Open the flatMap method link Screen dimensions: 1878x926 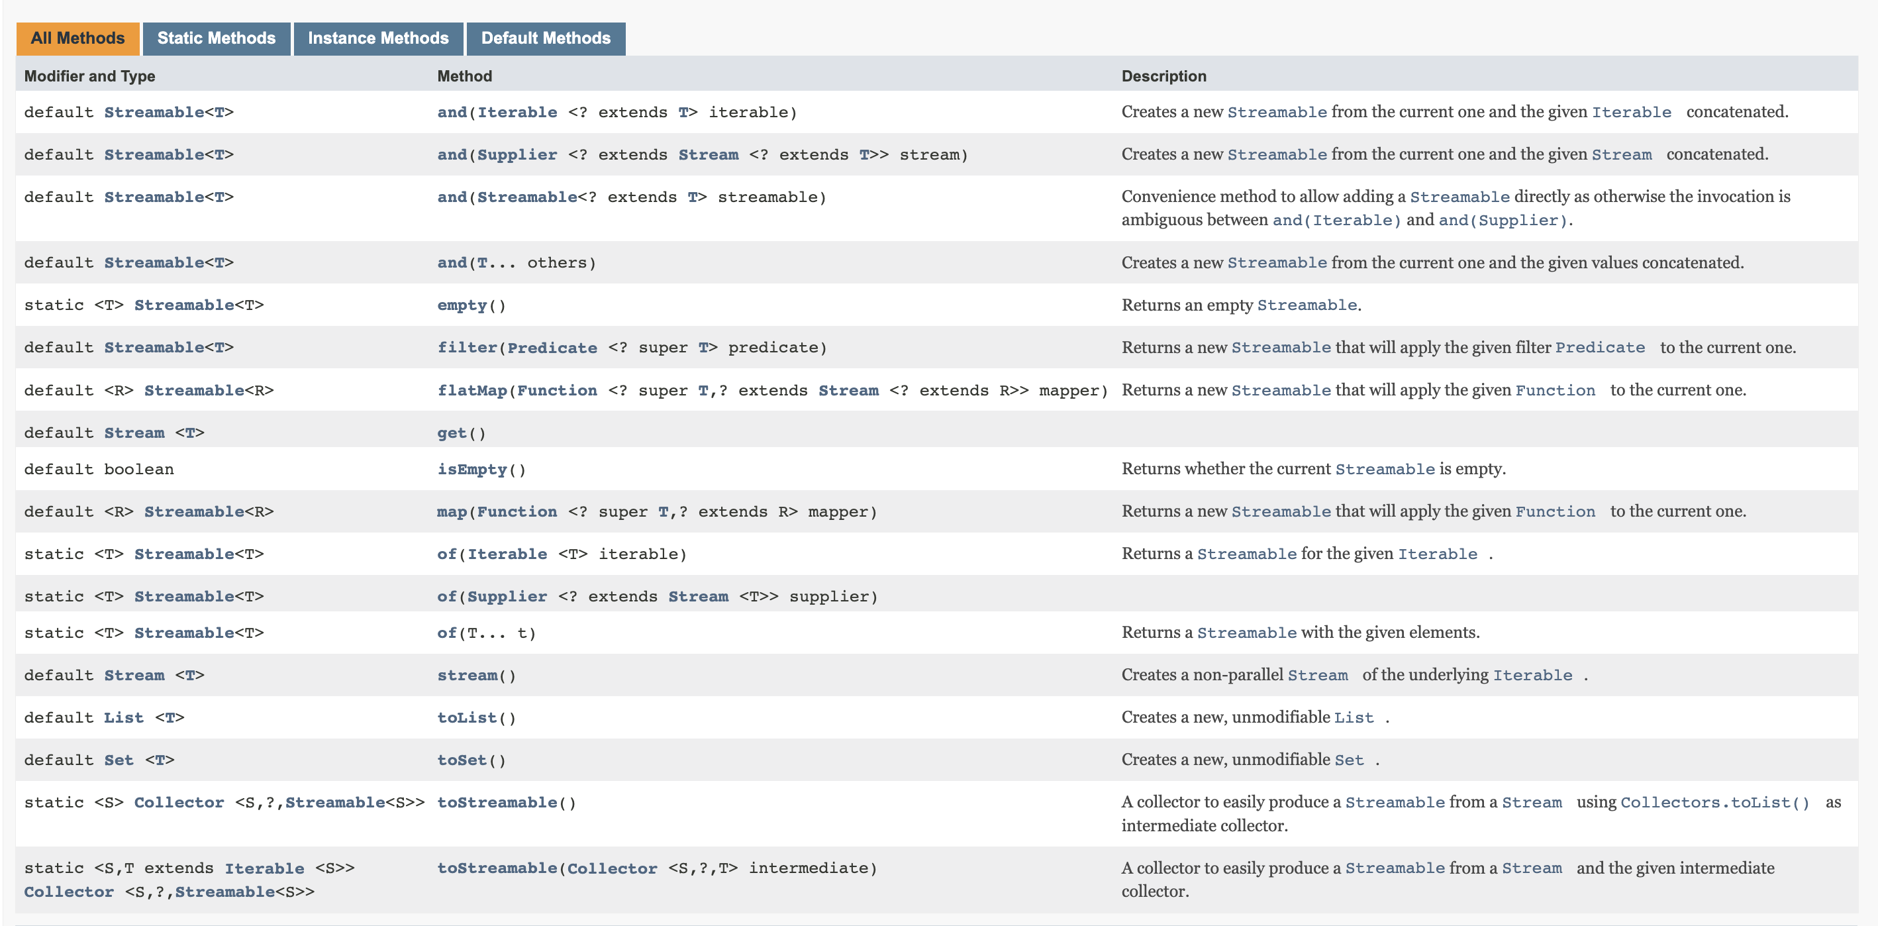471,390
